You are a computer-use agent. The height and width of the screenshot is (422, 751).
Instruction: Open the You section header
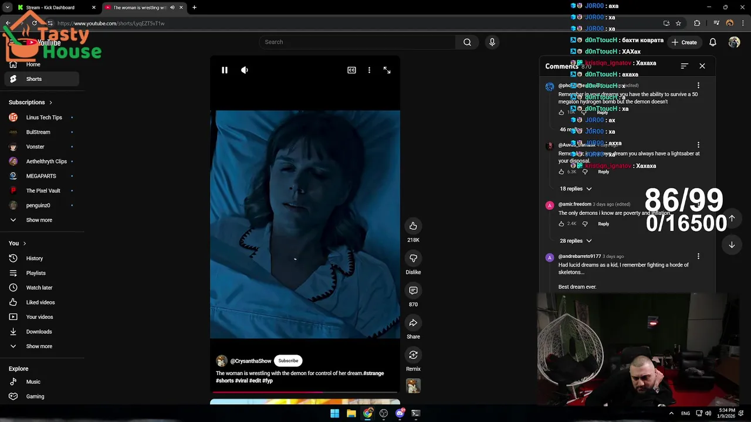click(x=18, y=243)
